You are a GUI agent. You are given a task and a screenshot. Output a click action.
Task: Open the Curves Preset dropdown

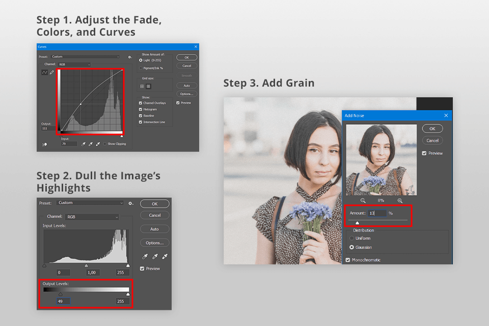(x=85, y=57)
